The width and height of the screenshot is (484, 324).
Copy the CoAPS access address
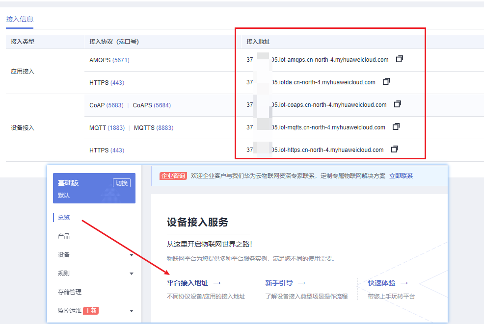click(397, 104)
